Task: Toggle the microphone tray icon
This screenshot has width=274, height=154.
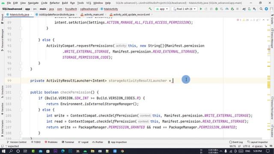Action: coord(226,151)
